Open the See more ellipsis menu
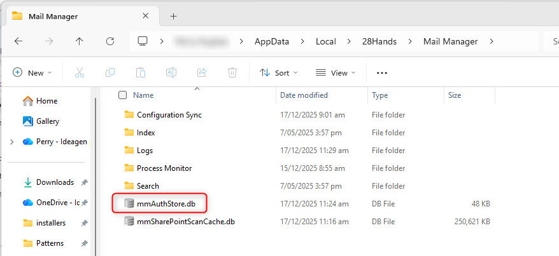 [x=382, y=72]
